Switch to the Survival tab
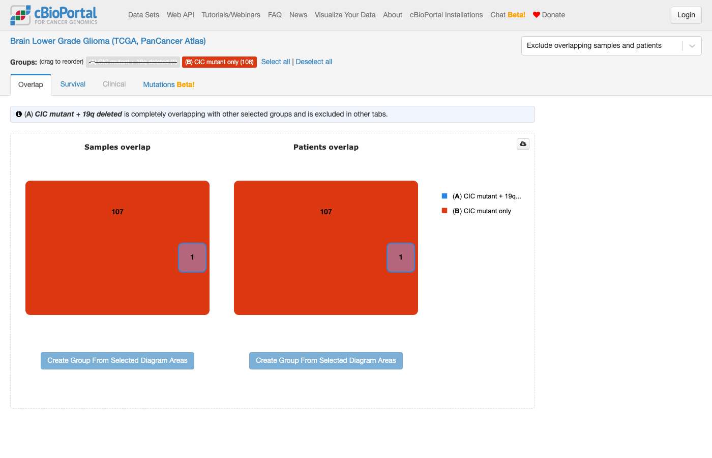 (x=73, y=84)
